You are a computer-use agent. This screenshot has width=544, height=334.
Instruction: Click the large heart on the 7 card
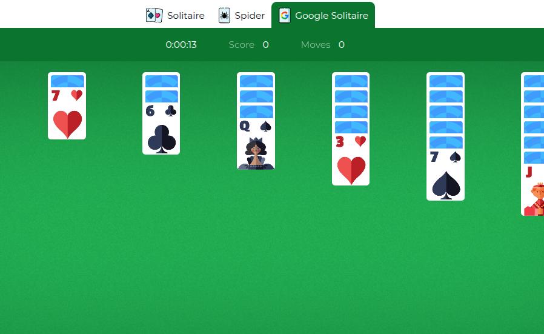coord(68,124)
